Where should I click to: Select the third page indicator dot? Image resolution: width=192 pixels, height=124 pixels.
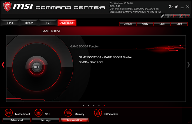(94, 106)
